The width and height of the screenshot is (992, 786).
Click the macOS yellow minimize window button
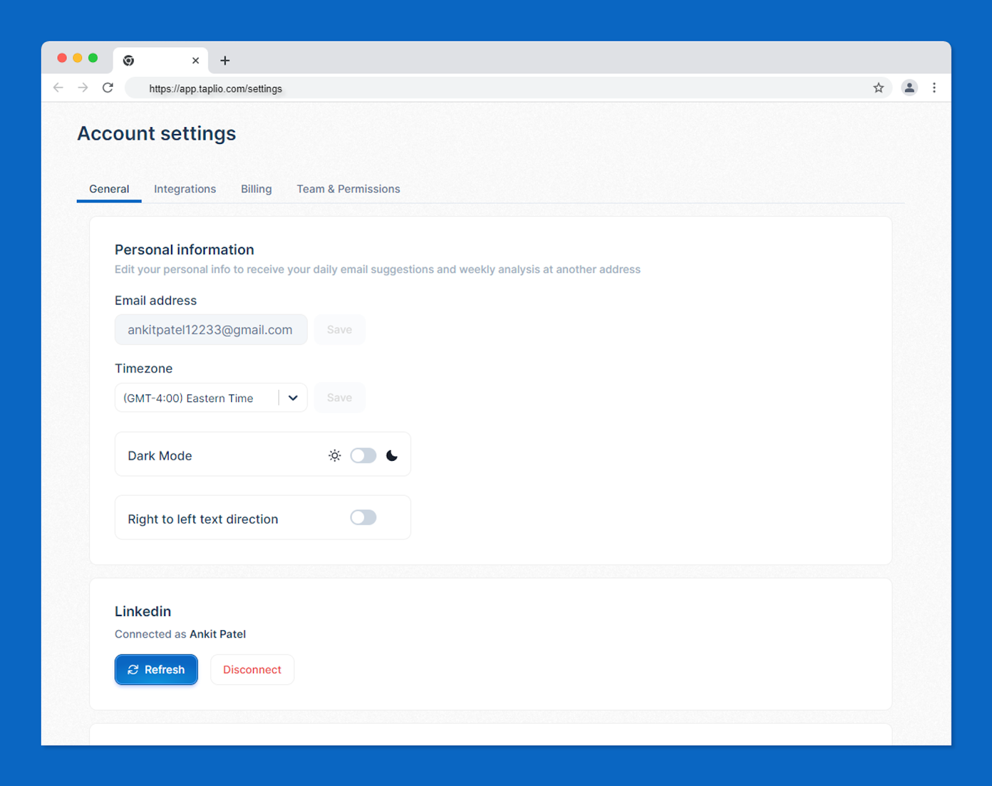[77, 58]
